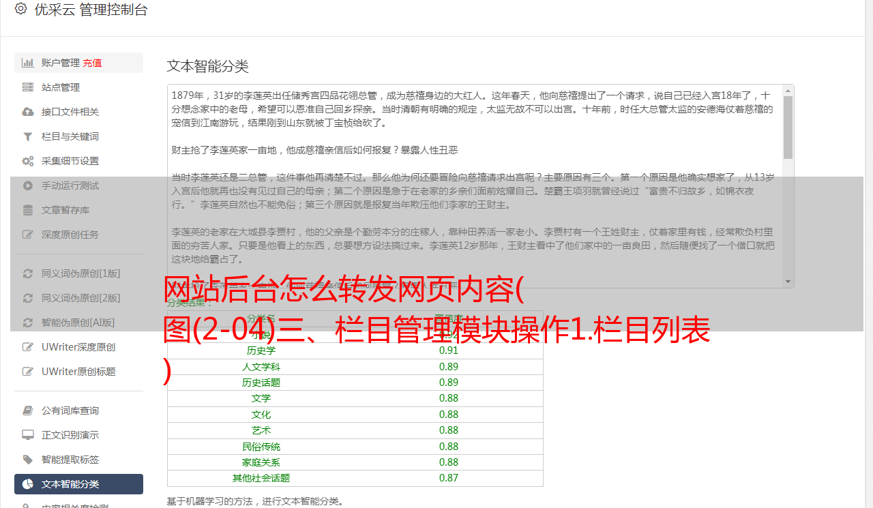Click the 0.89 value in 人文学科 row
The width and height of the screenshot is (873, 508).
pyautogui.click(x=449, y=367)
